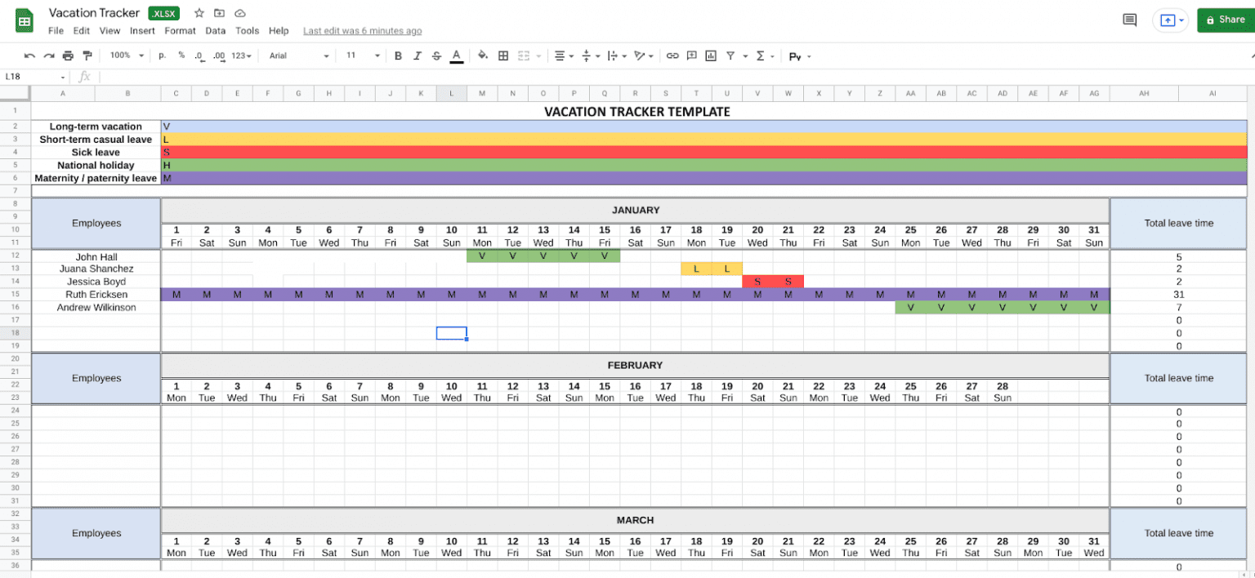The image size is (1255, 578).
Task: Open the 'Last edit was 6 minutes ago' link
Action: click(x=362, y=31)
